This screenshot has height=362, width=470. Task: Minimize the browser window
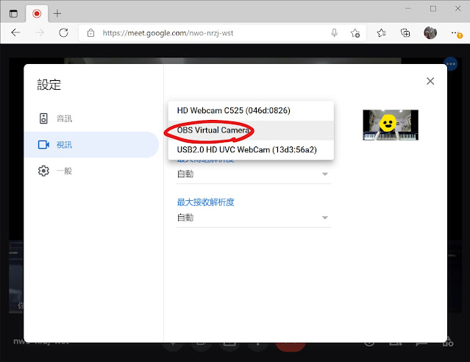click(x=408, y=9)
